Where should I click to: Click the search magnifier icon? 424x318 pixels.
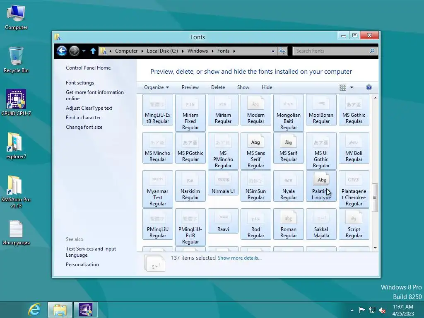click(372, 51)
